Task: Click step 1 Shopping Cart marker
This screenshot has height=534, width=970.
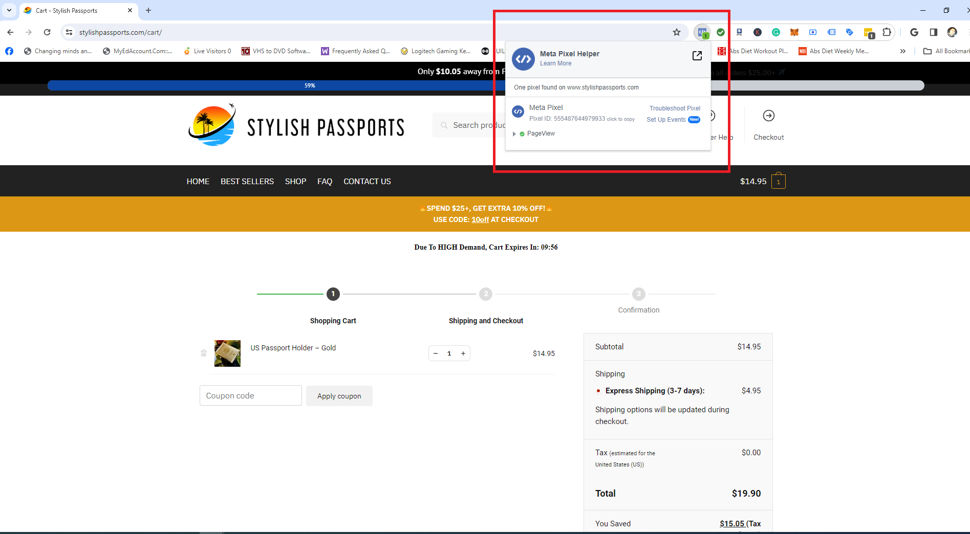Action: click(333, 294)
